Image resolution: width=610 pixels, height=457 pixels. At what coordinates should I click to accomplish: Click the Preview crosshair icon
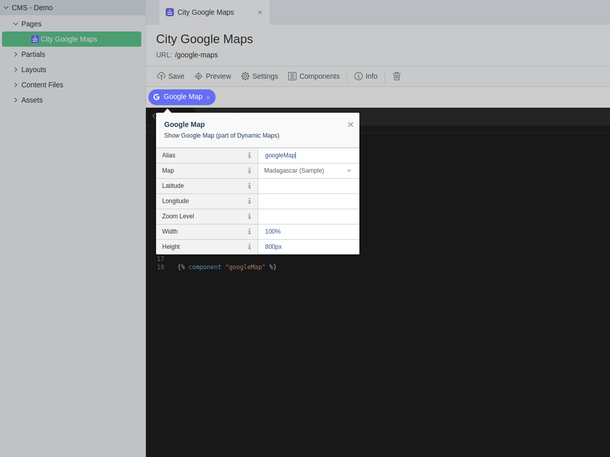199,76
